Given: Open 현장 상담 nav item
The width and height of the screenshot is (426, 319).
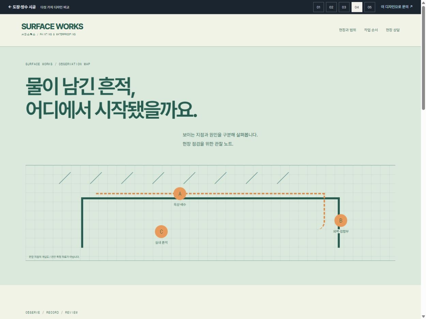Looking at the screenshot, I should [x=393, y=30].
